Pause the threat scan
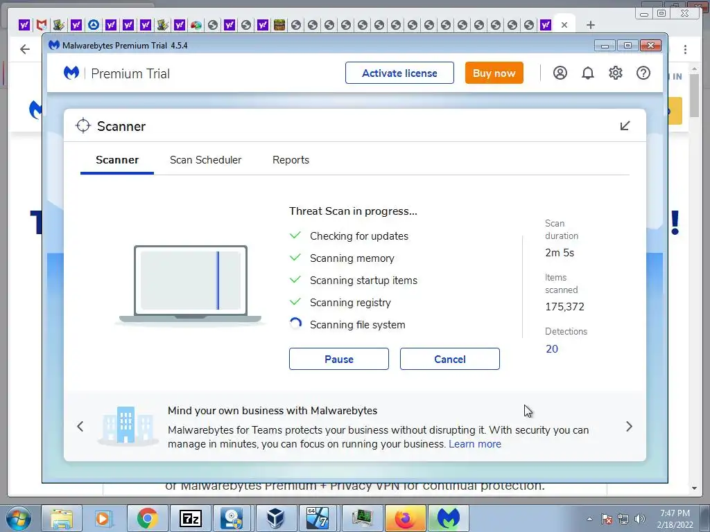Viewport: 710px width, 532px height. 338,359
